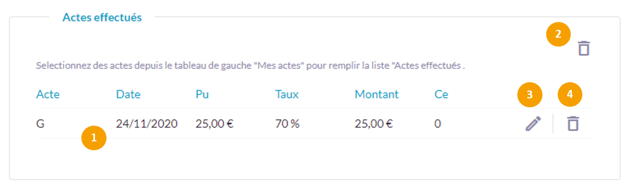Click the Actes effectués section title
The width and height of the screenshot is (628, 189).
pos(102,18)
